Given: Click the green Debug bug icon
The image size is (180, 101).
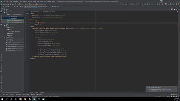Looking at the screenshot, I should tap(150, 4).
